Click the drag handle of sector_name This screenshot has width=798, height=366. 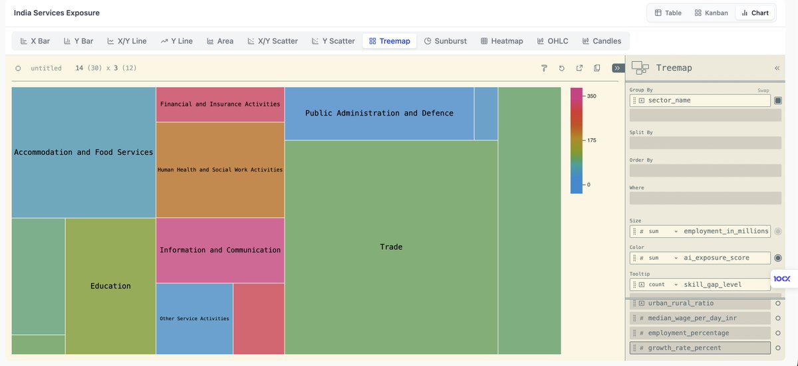[634, 100]
